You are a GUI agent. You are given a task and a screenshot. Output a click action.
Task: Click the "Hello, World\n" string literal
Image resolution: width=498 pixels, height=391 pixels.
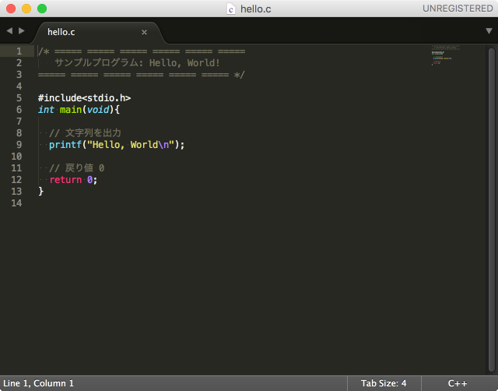point(131,145)
